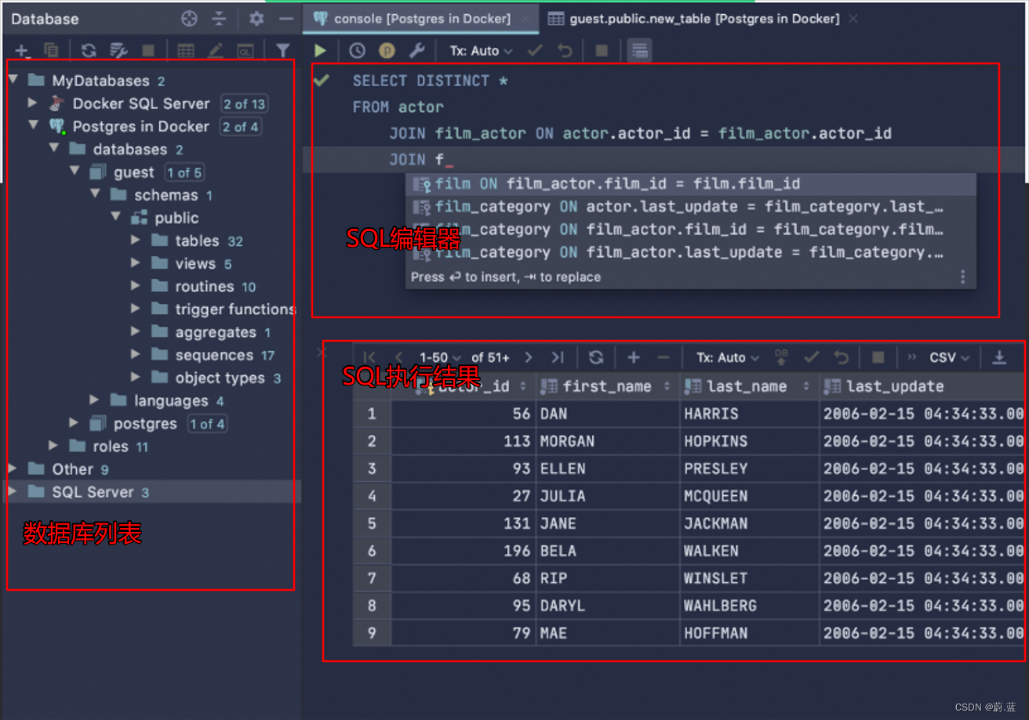Switch to guest.public.new_table tab
Screen dimensions: 1029x720
pyautogui.click(x=704, y=19)
